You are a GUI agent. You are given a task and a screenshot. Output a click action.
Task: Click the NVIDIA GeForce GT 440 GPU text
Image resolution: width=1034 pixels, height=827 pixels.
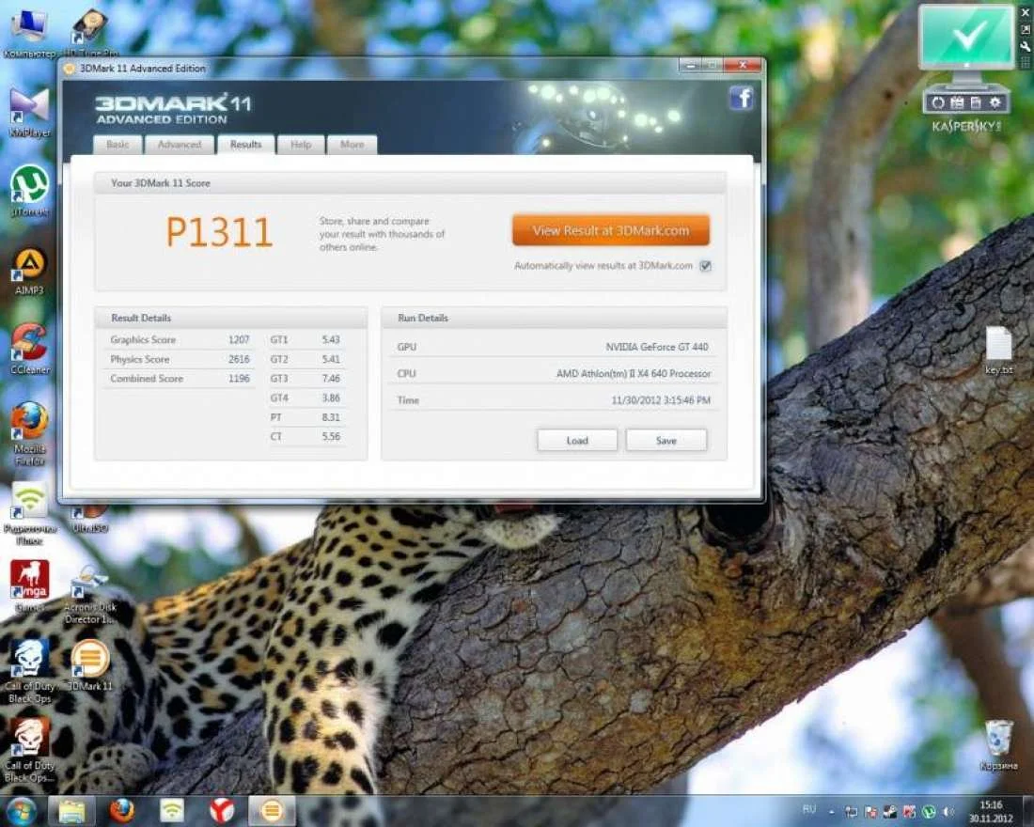coord(657,347)
